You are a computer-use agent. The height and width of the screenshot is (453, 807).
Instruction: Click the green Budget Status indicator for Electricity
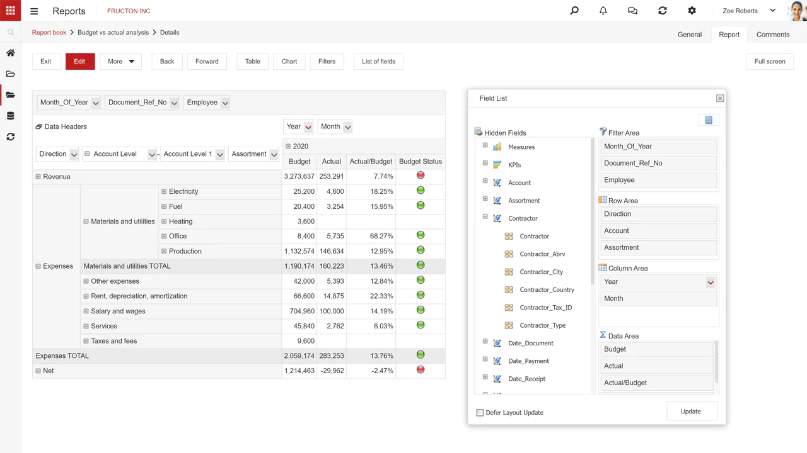pos(420,190)
